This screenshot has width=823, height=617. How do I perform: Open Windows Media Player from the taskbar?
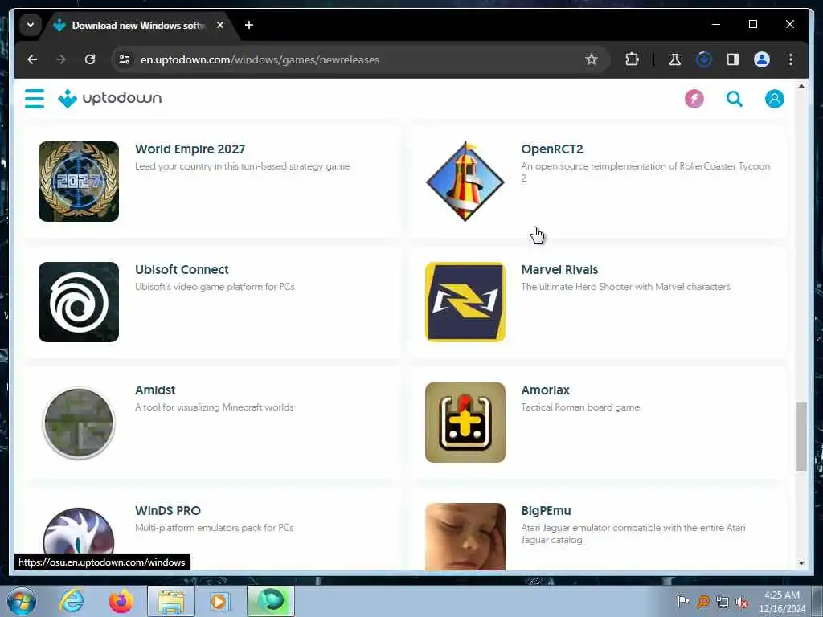pos(220,601)
